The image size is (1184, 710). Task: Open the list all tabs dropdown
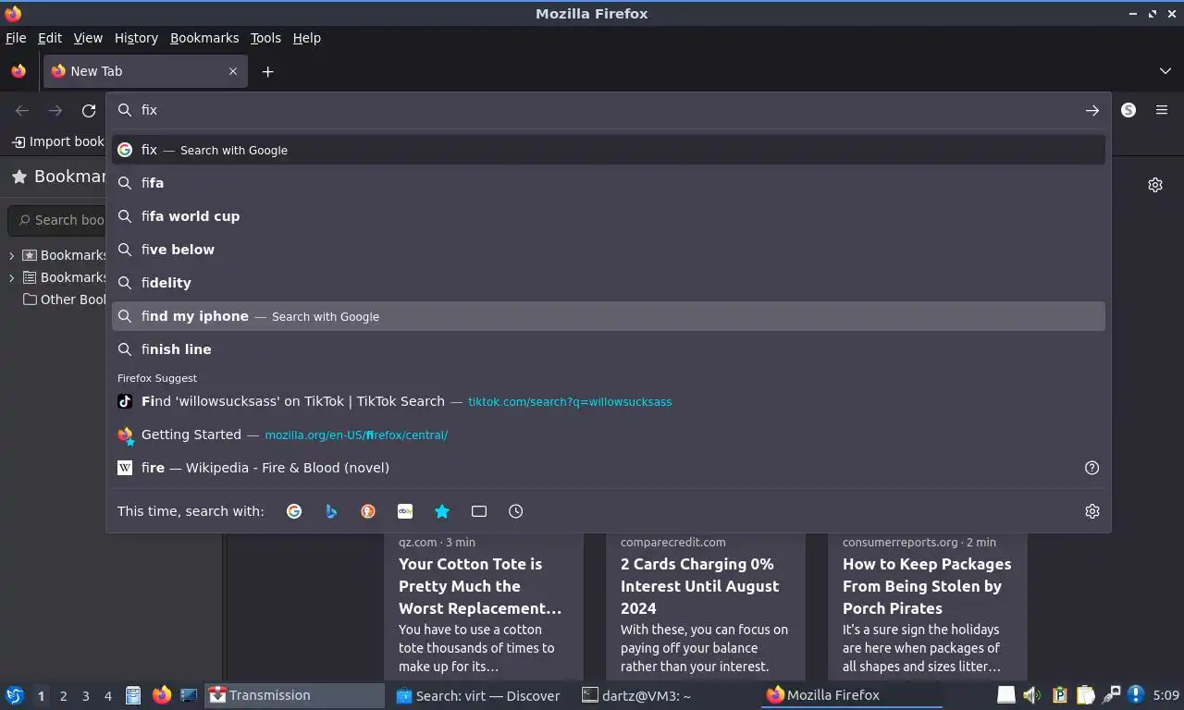tap(1165, 71)
